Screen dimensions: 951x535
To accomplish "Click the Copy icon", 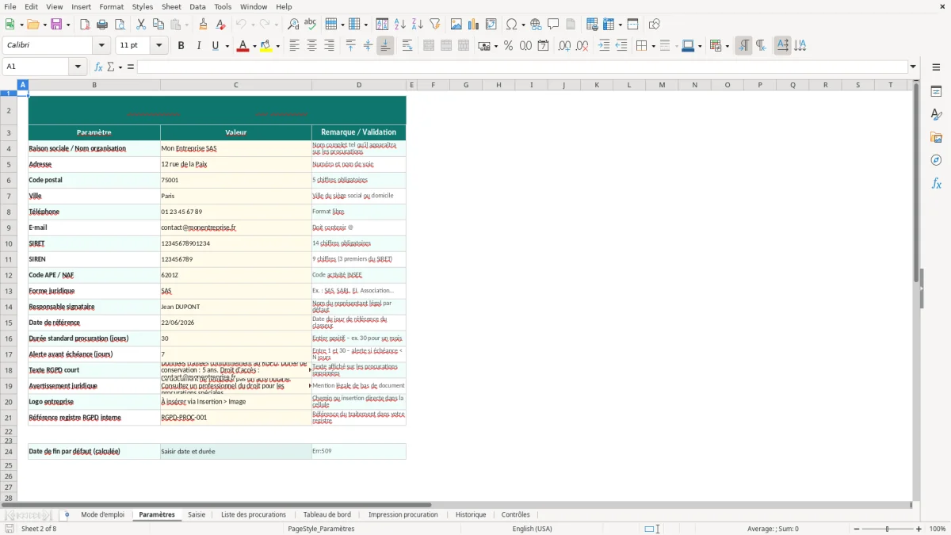I will click(x=158, y=25).
